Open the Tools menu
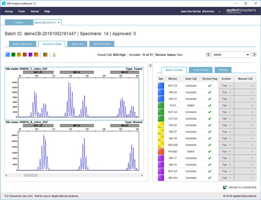This screenshot has width=261, height=200. (21, 11)
